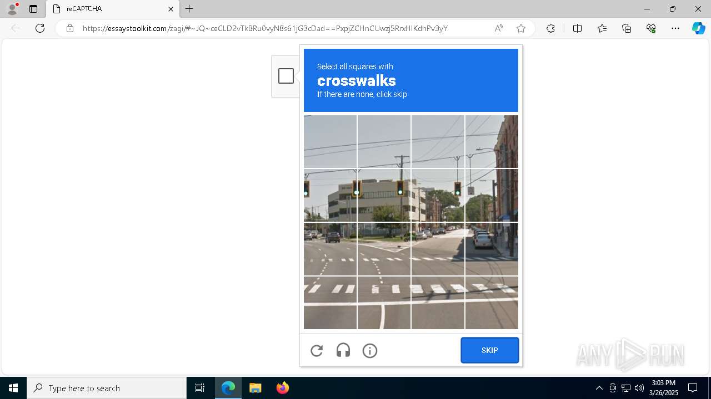The width and height of the screenshot is (711, 399).
Task: Open volume control tray icon
Action: pos(639,388)
